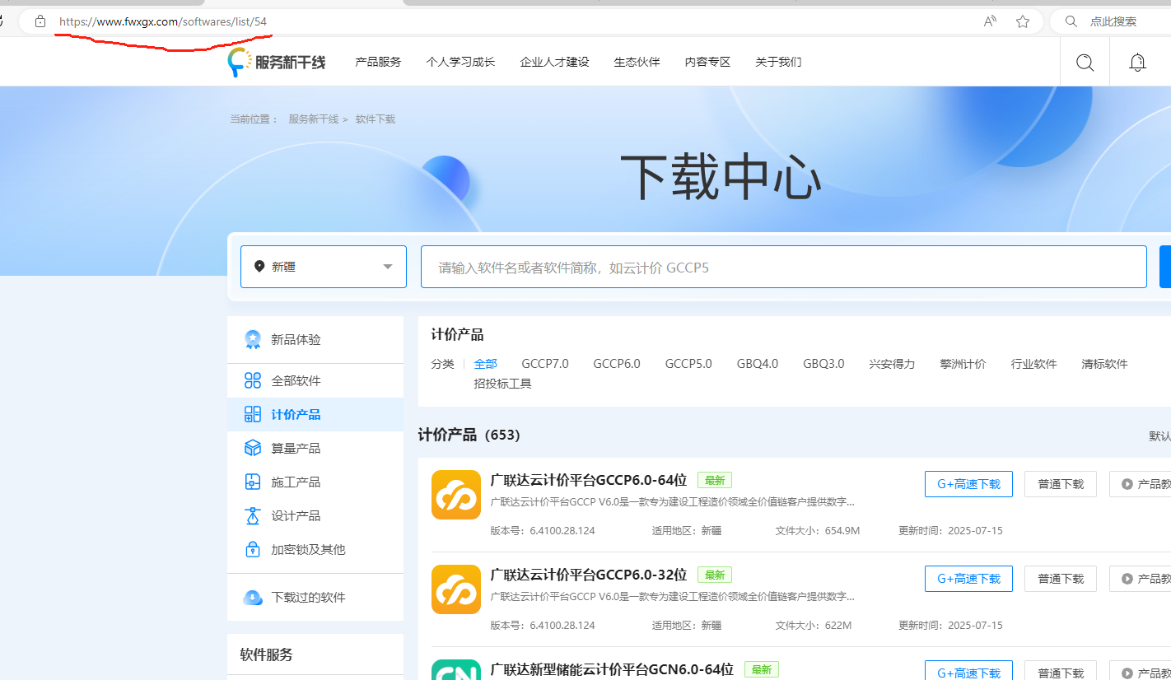Click G+高速下载 for GCCP6.0-32位
Image resolution: width=1171 pixels, height=680 pixels.
tap(968, 579)
